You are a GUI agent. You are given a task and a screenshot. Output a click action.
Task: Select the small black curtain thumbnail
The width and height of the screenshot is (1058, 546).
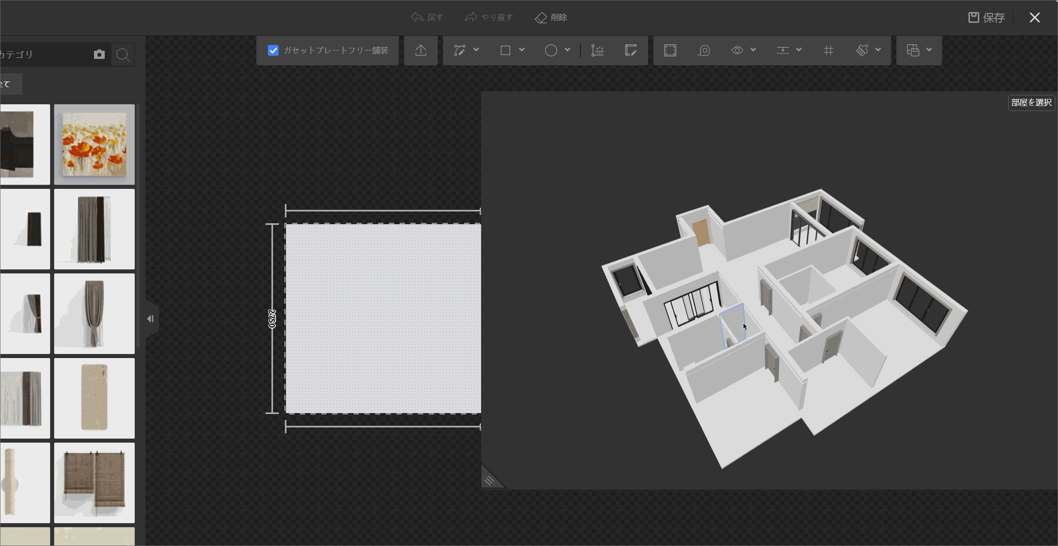pos(25,229)
